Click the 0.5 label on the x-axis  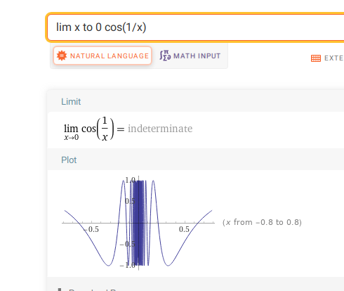[x=184, y=229]
